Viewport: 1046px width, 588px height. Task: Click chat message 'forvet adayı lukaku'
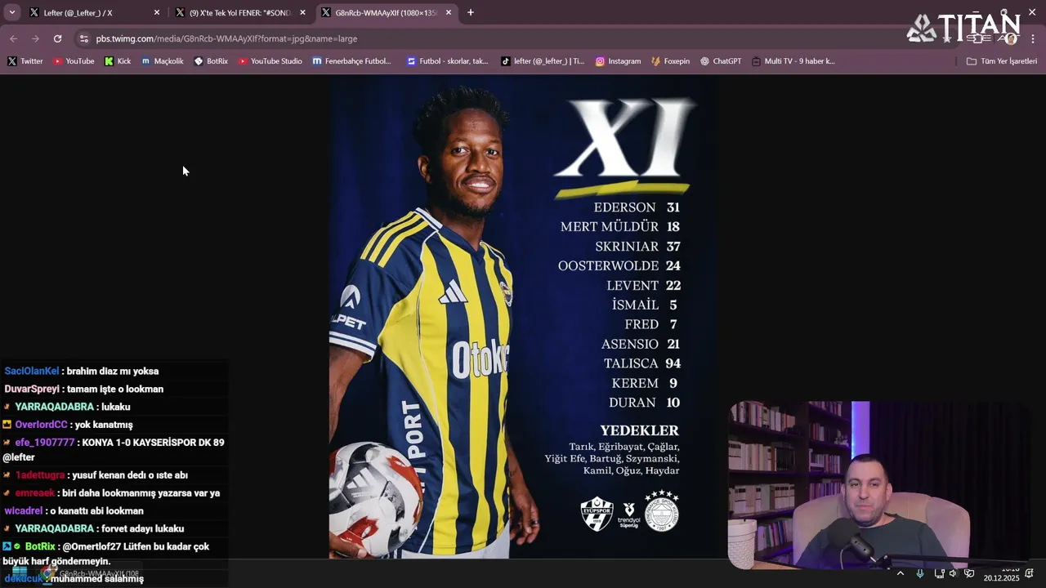point(142,528)
